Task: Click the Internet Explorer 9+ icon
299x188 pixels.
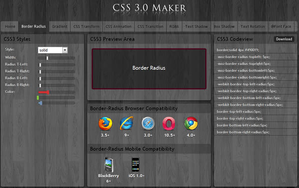Action: [x=127, y=123]
